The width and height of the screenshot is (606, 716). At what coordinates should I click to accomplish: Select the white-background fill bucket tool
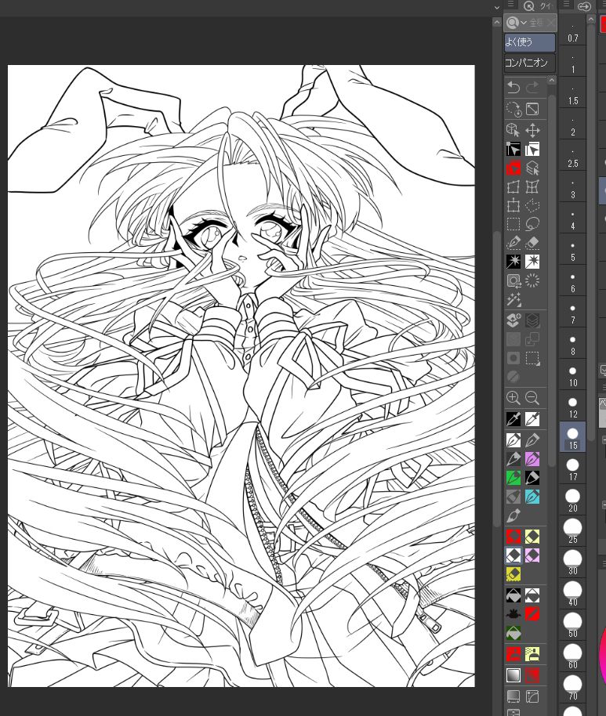(x=532, y=595)
